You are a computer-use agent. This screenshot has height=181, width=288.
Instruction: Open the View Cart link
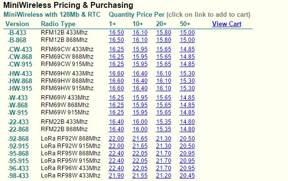(x=226, y=24)
